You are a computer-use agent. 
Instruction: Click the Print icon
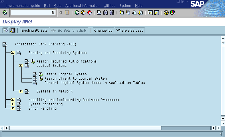[x=99, y=13]
